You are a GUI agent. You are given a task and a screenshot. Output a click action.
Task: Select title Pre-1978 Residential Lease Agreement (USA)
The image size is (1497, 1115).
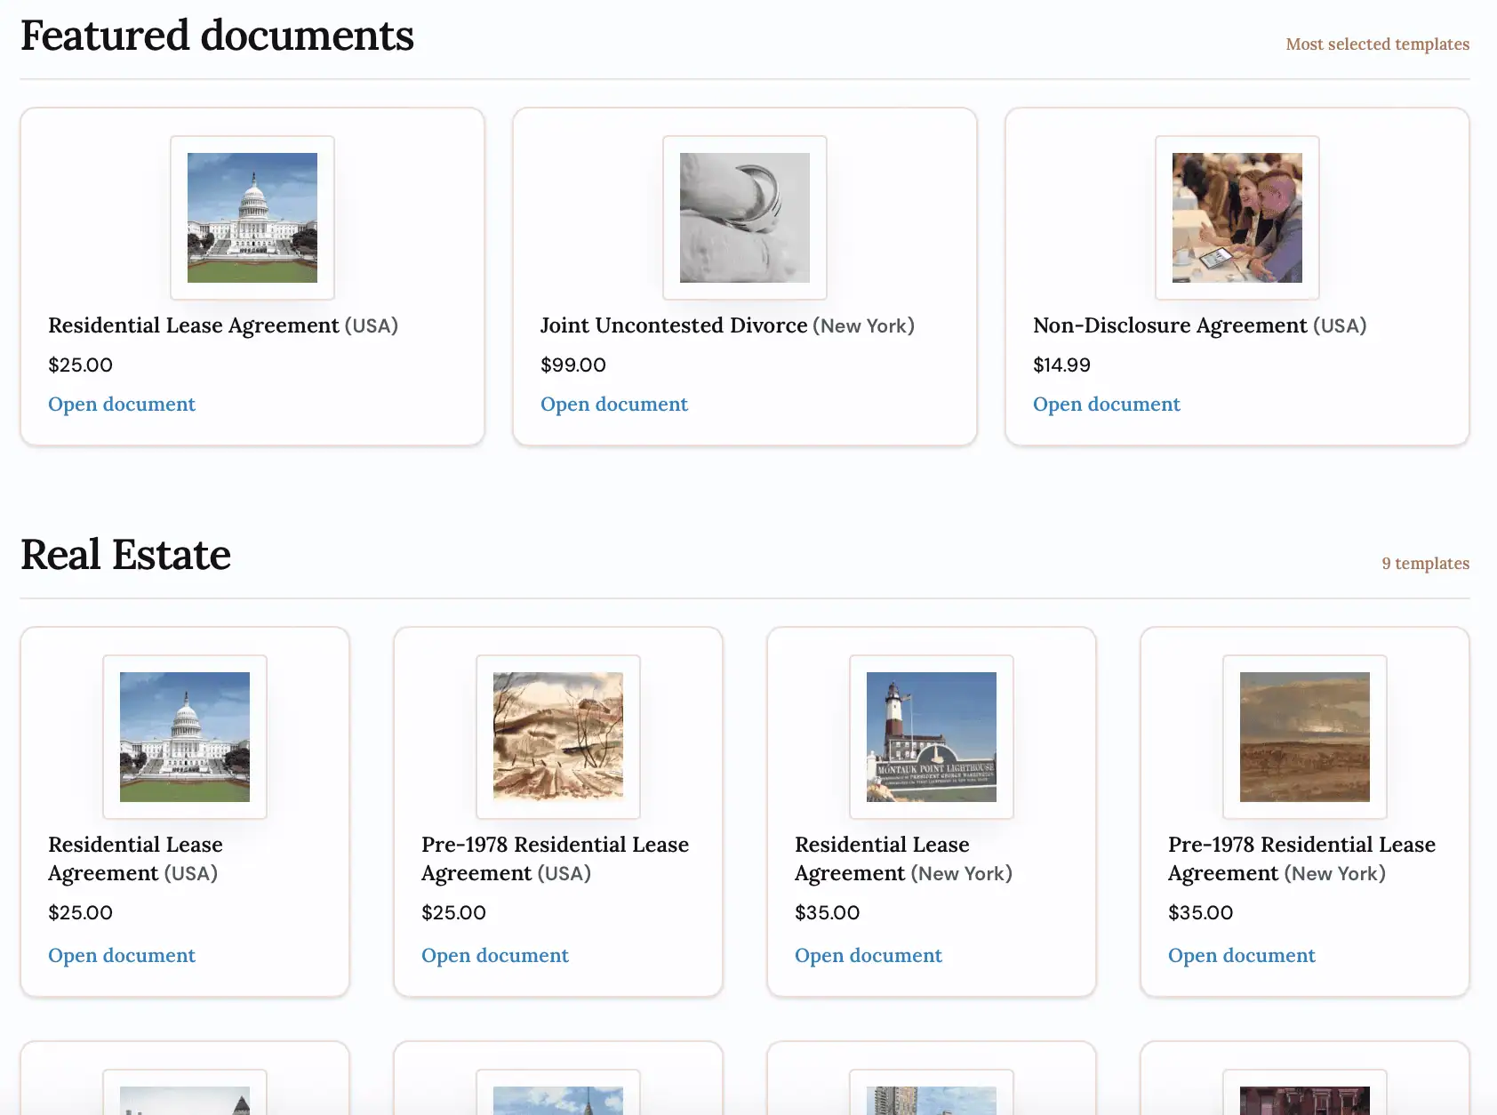(x=556, y=859)
